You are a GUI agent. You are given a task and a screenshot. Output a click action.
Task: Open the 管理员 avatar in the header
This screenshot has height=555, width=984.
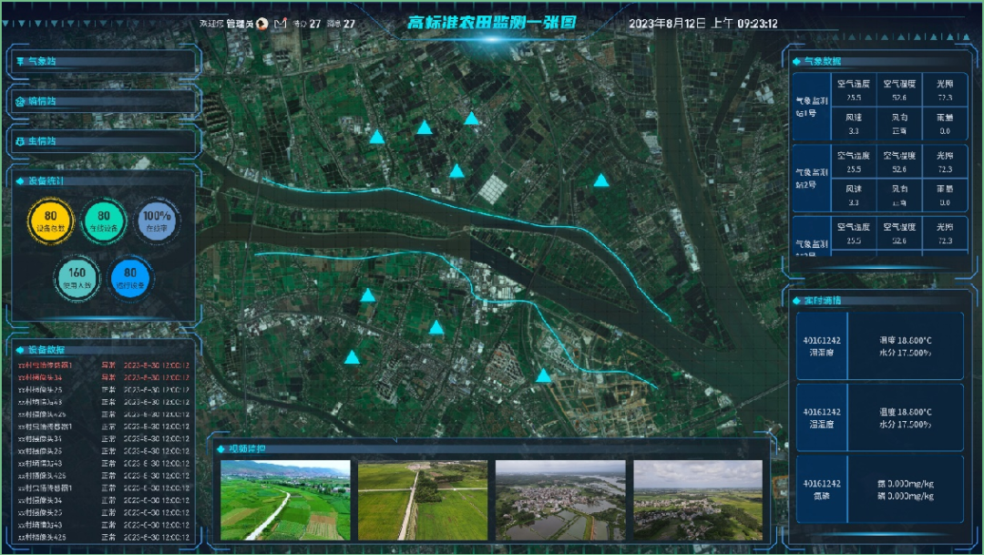262,24
